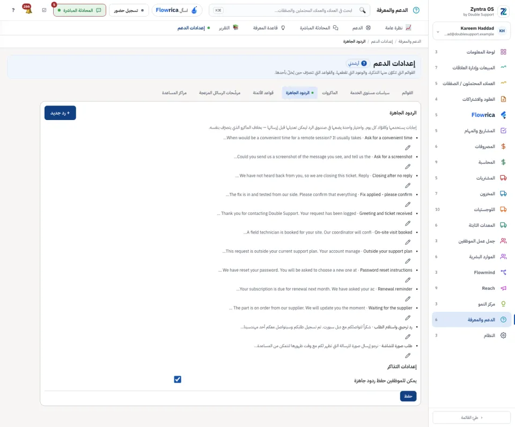Open الموارد البشرية in sidebar
515x427 pixels.
tap(472, 257)
